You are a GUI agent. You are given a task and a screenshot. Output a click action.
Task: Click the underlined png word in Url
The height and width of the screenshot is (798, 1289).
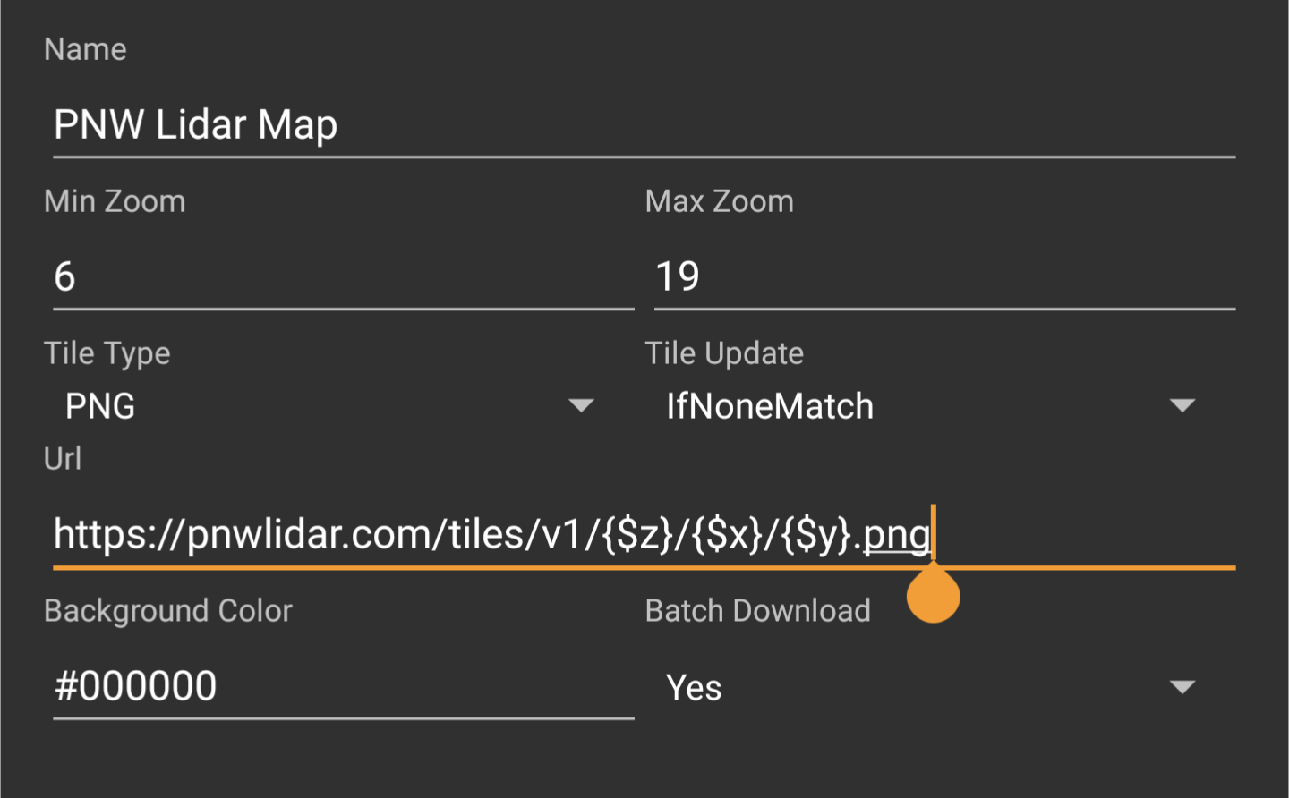(x=896, y=535)
